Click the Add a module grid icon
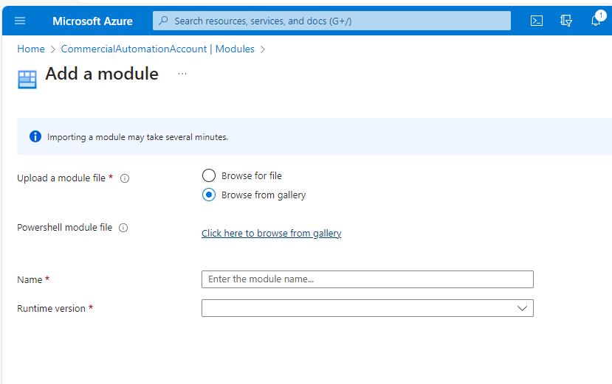The width and height of the screenshot is (612, 384). 27,80
